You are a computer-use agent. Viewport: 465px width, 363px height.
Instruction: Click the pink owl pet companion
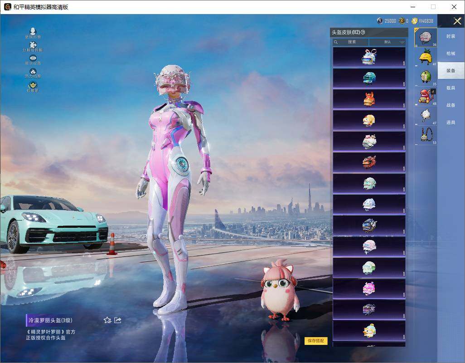(x=280, y=290)
